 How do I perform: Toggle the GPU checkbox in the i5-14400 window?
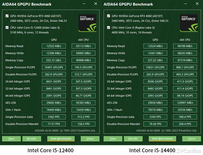(109, 16)
